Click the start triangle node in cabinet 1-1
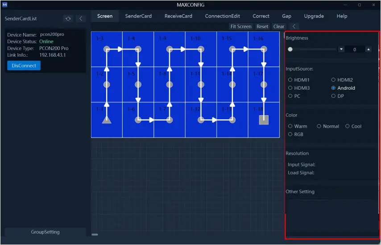The height and width of the screenshot is (245, 381). (106, 119)
